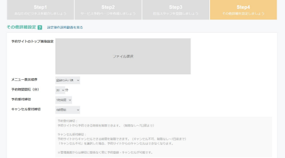Select the highlighted Step4 tab

pyautogui.click(x=243, y=10)
